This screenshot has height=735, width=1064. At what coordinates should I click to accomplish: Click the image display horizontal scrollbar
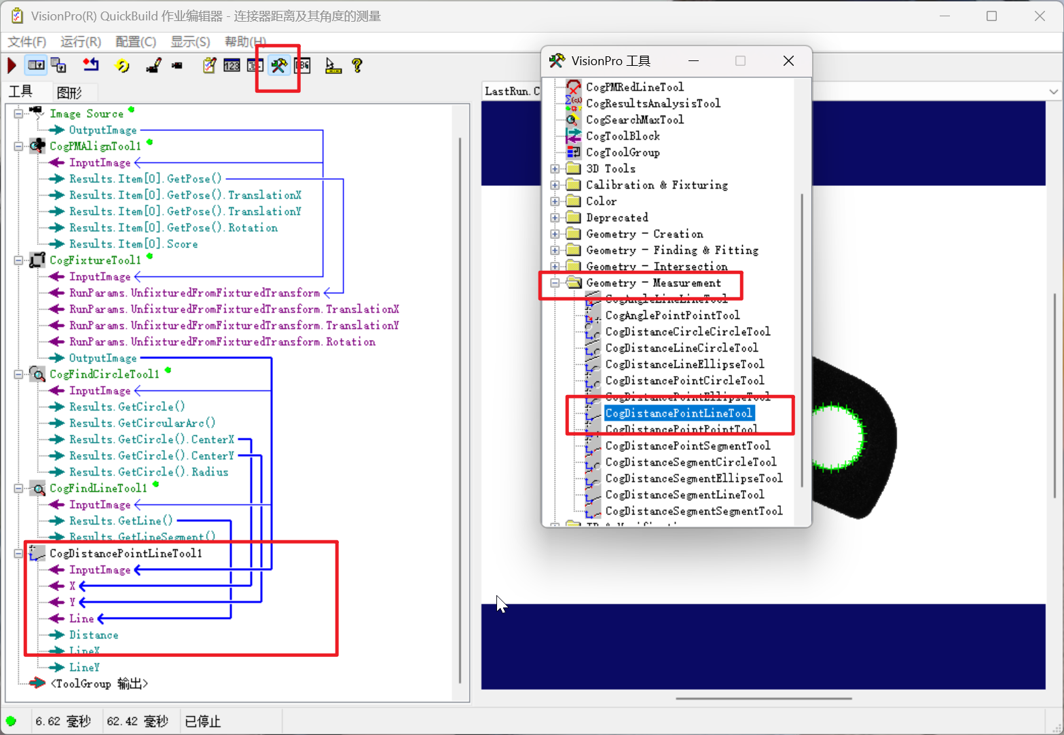click(763, 698)
